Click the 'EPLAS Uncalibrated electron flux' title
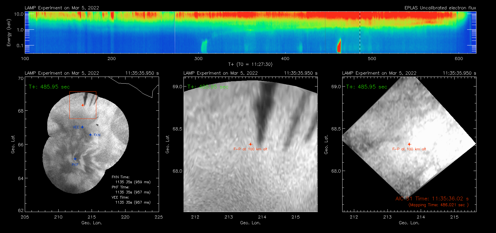Image resolution: width=496 pixels, height=233 pixels. (440, 8)
